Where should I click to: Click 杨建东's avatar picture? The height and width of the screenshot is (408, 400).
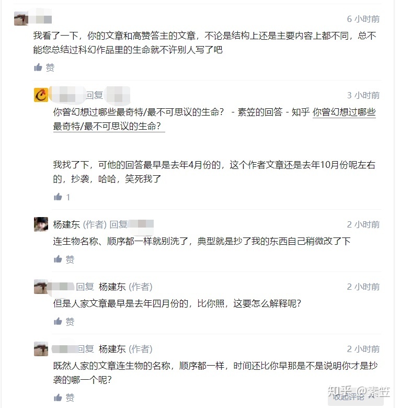click(x=41, y=224)
